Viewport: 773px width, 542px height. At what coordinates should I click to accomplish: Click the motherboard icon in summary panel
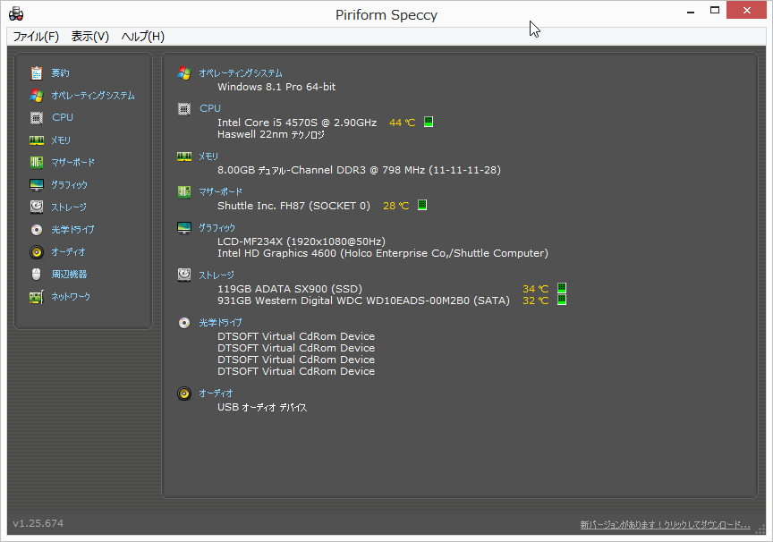tap(184, 192)
